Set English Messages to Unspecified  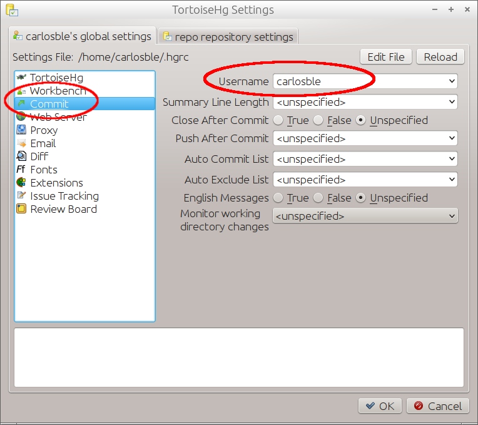(x=360, y=198)
